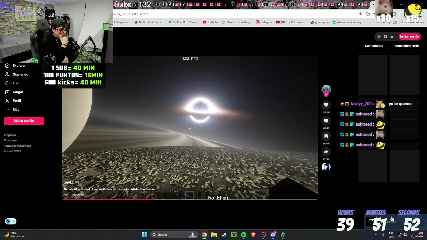427x240 pixels.
Task: Open the Avisos clasificados bookmark
Action: click(347, 22)
